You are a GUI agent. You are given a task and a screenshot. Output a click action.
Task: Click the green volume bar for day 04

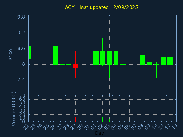116,118
